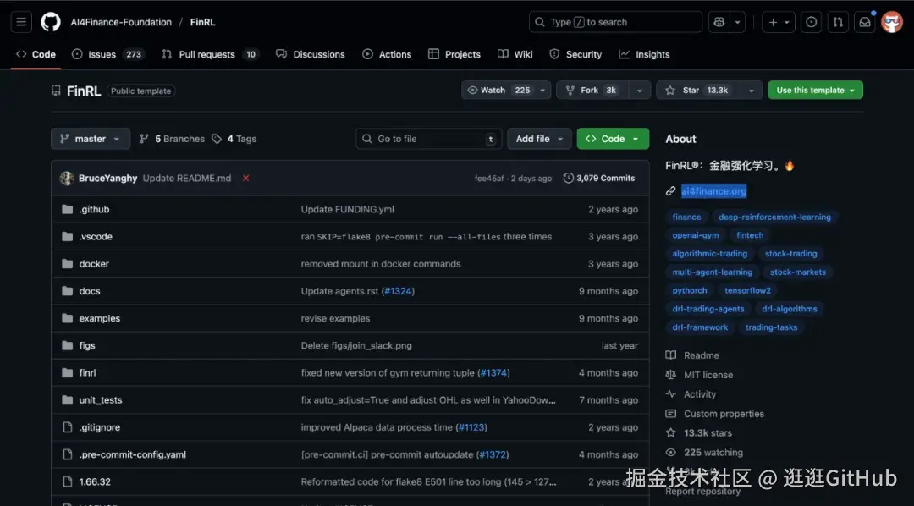Open AI4Finance-Foundation owner link
The image size is (914, 506).
tap(121, 22)
